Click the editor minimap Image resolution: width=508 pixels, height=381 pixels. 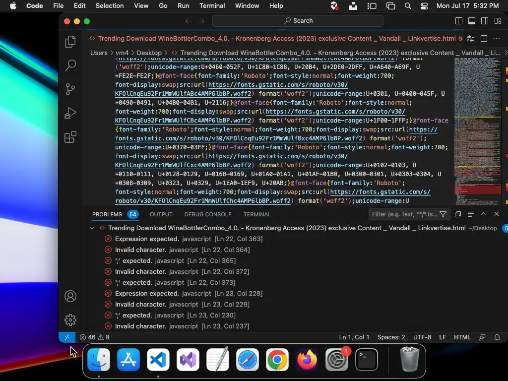coord(478,131)
